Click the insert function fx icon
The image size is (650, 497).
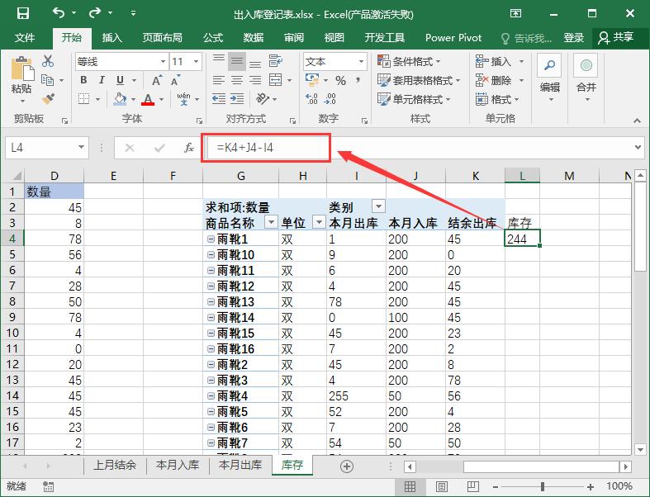(x=189, y=148)
